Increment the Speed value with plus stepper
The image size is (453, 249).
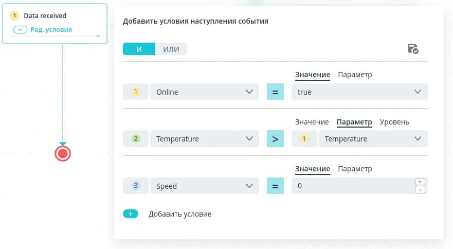[x=420, y=182]
